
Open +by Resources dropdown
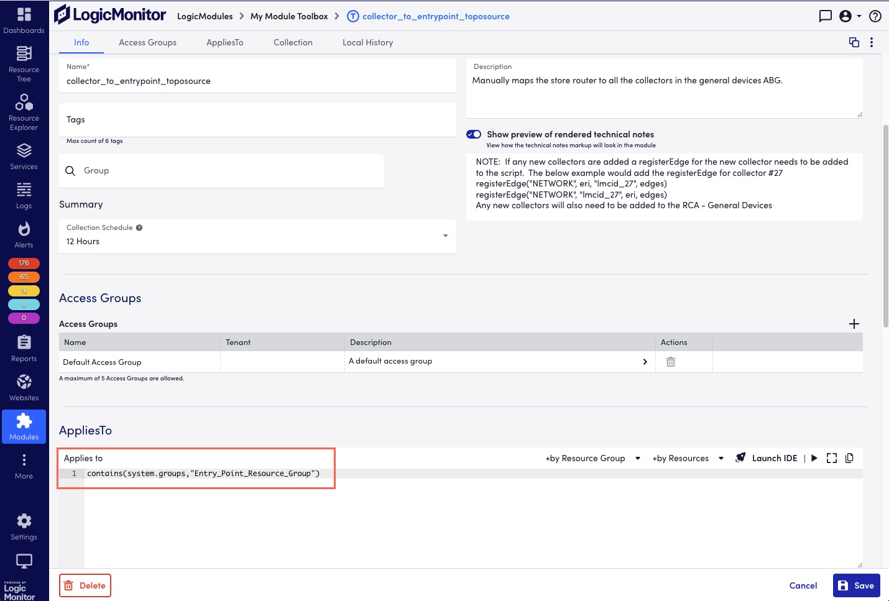tap(688, 458)
